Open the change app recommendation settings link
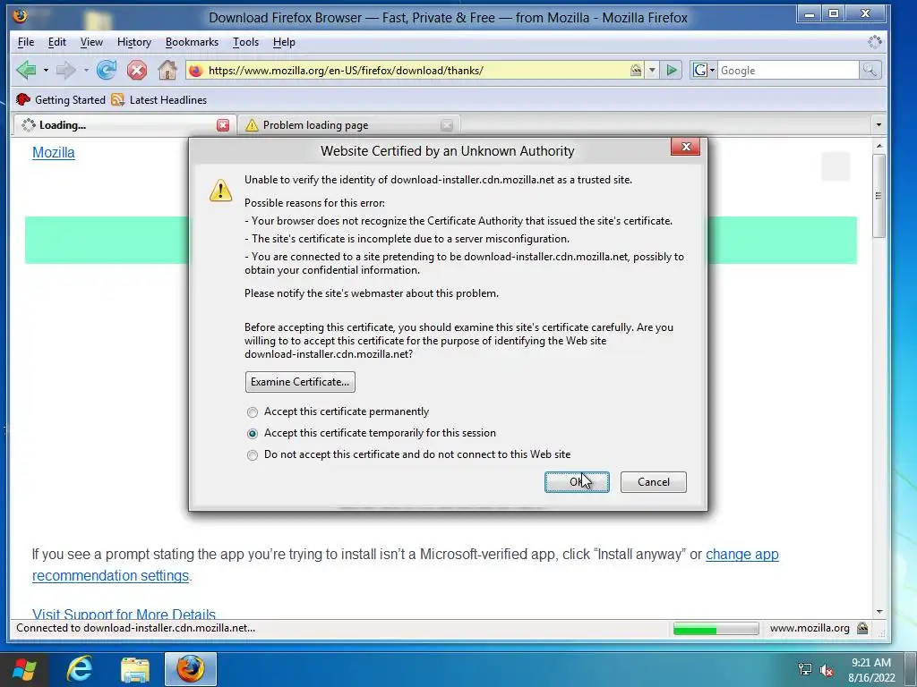The image size is (917, 687). [x=406, y=565]
